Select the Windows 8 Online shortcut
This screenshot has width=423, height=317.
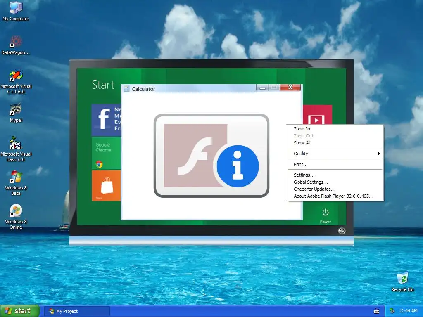[x=16, y=217]
